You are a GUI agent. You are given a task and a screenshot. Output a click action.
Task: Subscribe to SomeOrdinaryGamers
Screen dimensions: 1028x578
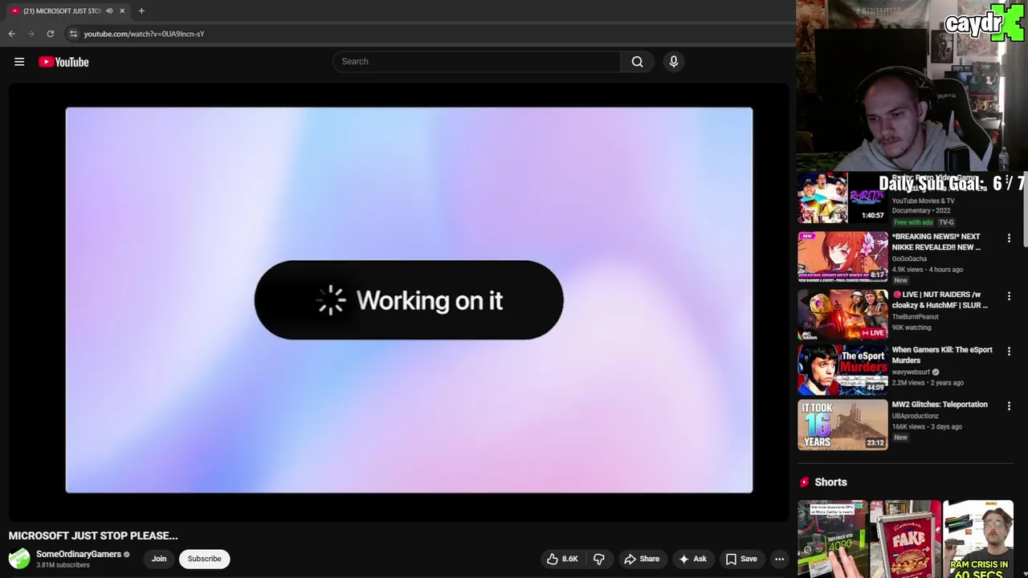(x=204, y=559)
